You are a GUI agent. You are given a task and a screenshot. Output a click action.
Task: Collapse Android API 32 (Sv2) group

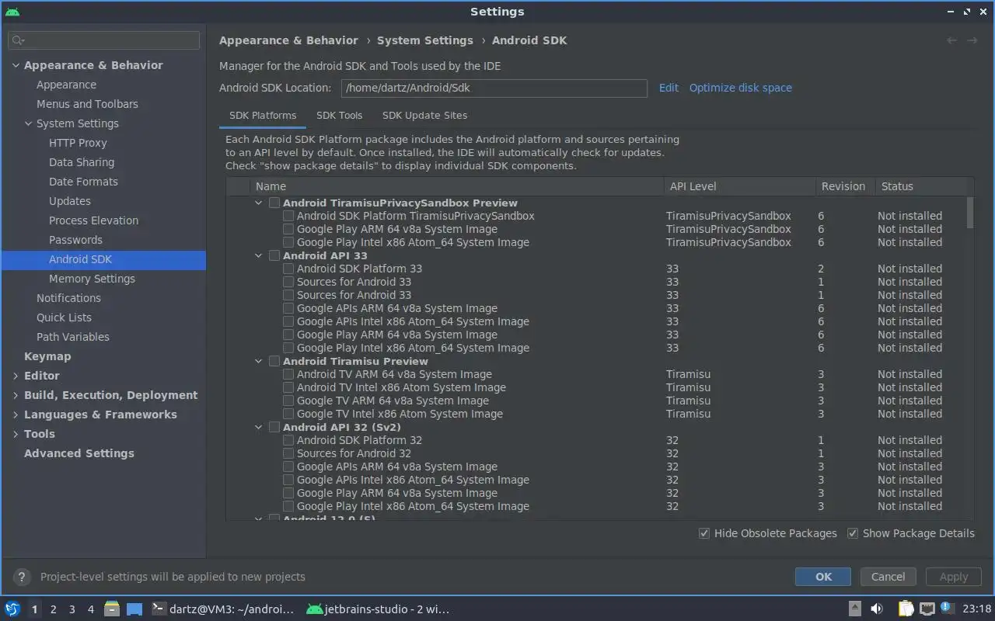(259, 427)
